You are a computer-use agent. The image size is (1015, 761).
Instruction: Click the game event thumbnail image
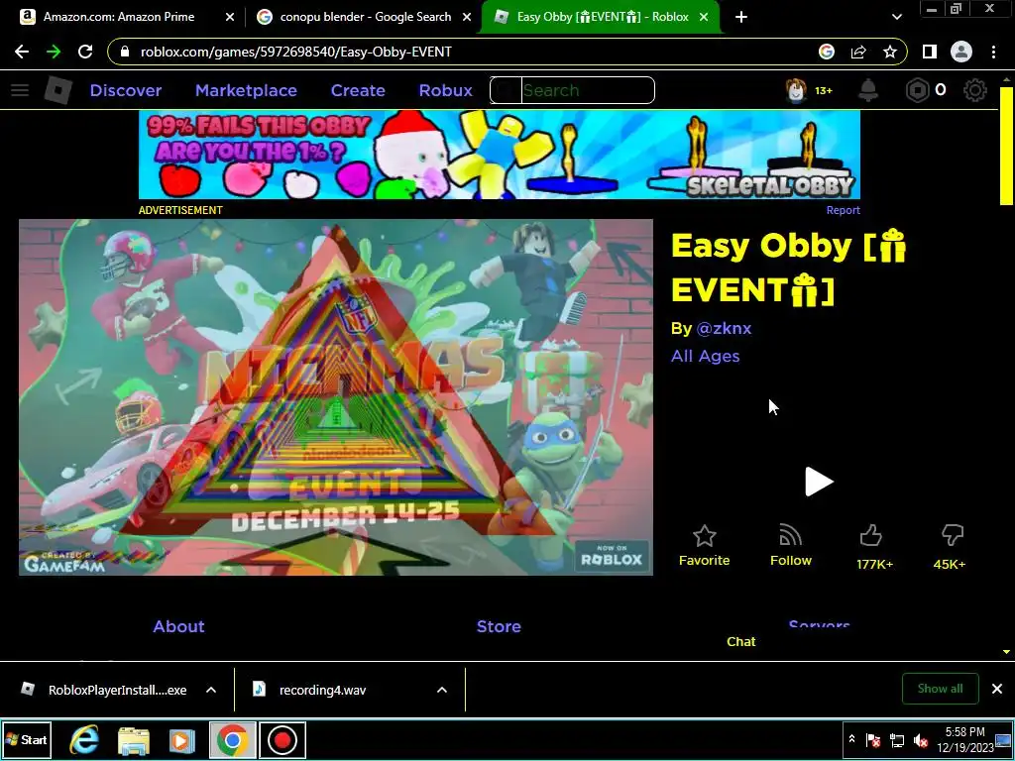[x=336, y=397]
